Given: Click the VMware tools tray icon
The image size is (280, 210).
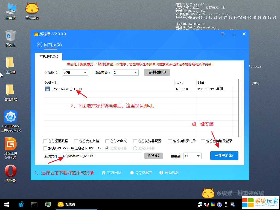Looking at the screenshot, I should tap(232, 205).
